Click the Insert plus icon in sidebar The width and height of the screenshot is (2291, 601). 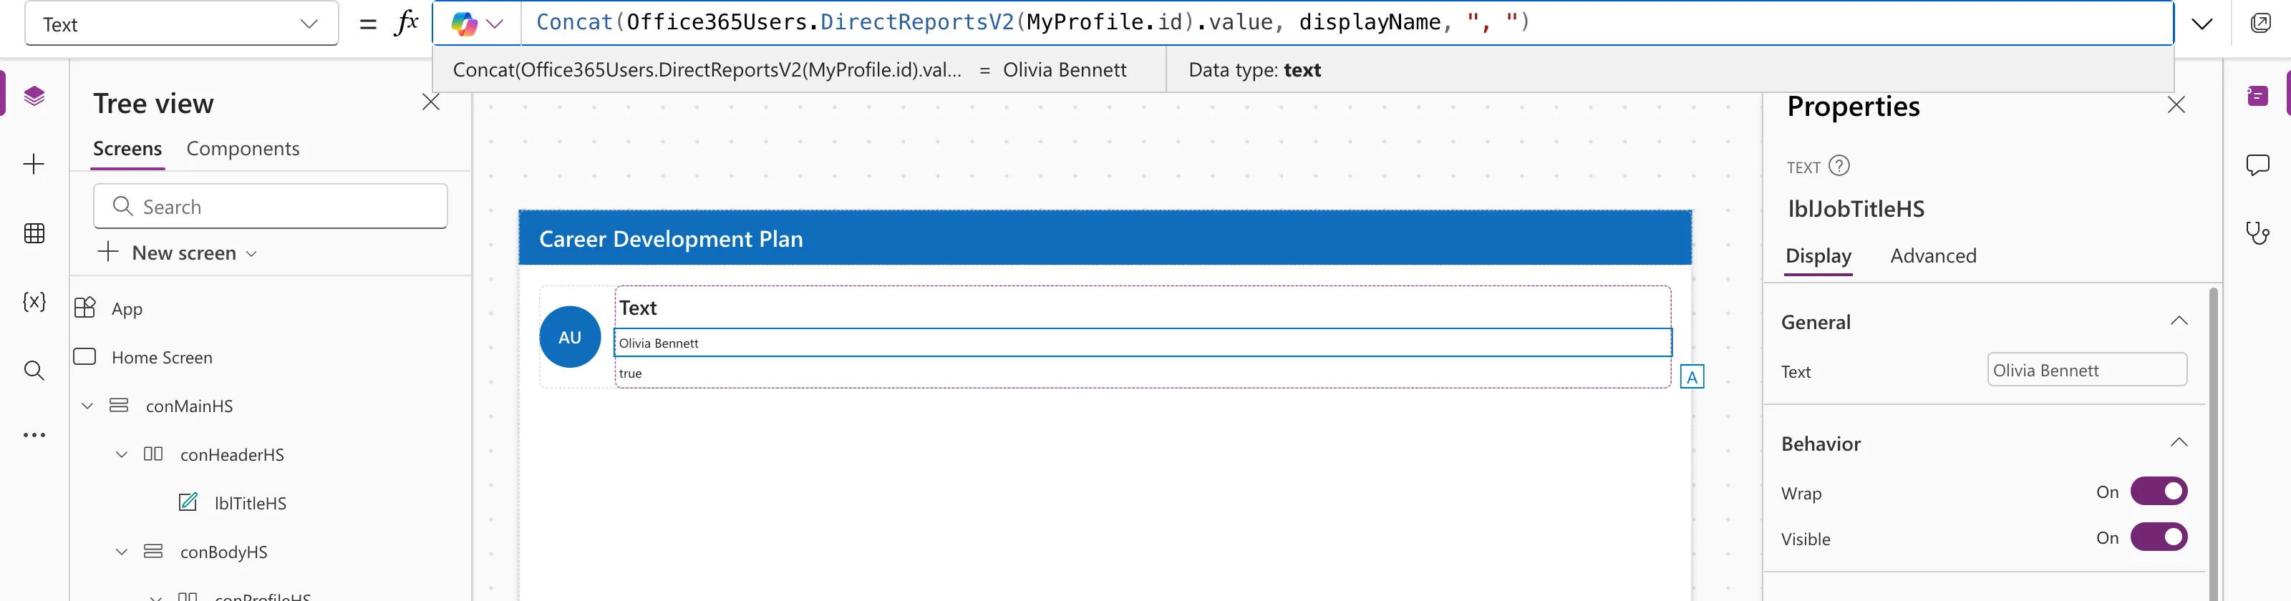[x=34, y=165]
